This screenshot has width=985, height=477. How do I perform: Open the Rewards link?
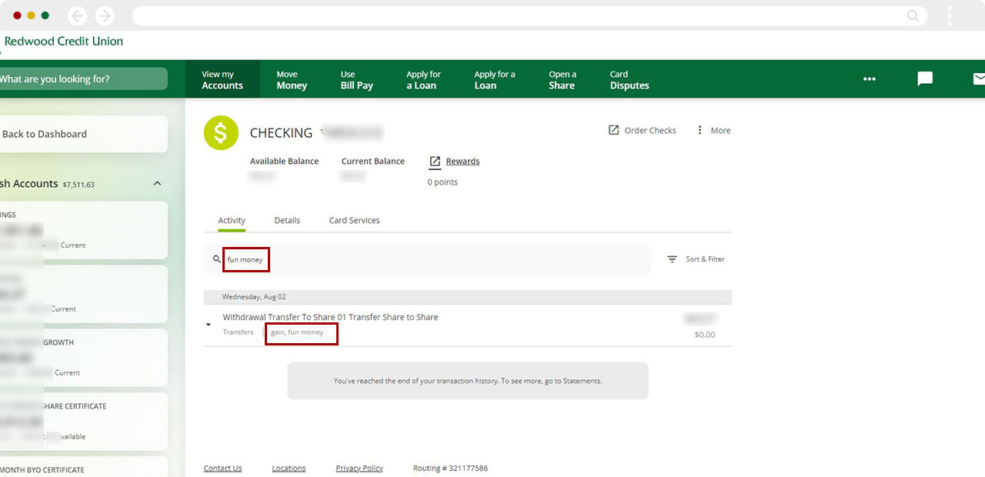(462, 162)
